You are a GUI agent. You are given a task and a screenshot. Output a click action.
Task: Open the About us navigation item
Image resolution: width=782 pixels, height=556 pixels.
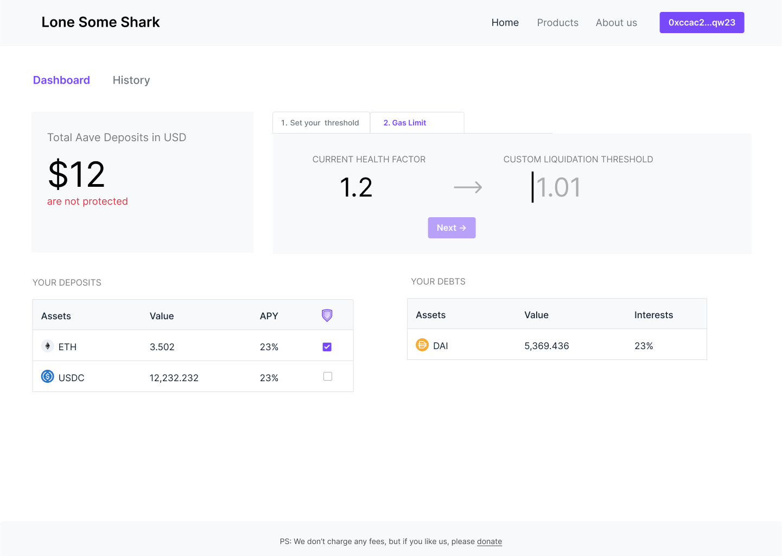click(x=616, y=23)
